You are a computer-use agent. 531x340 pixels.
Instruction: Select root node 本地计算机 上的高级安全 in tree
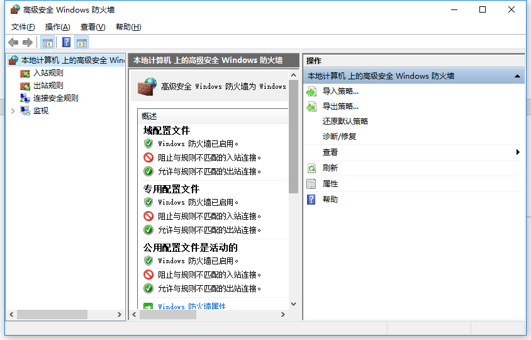73,60
